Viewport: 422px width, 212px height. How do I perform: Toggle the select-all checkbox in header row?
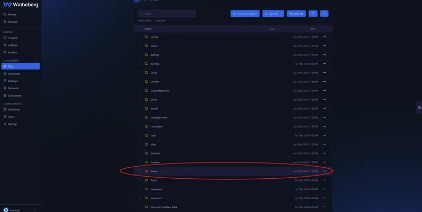(139, 29)
